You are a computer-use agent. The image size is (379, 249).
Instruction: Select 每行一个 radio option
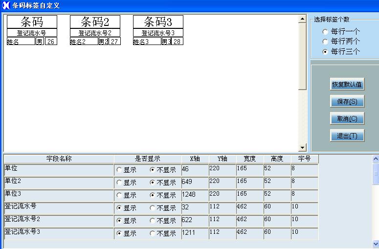[x=325, y=32]
